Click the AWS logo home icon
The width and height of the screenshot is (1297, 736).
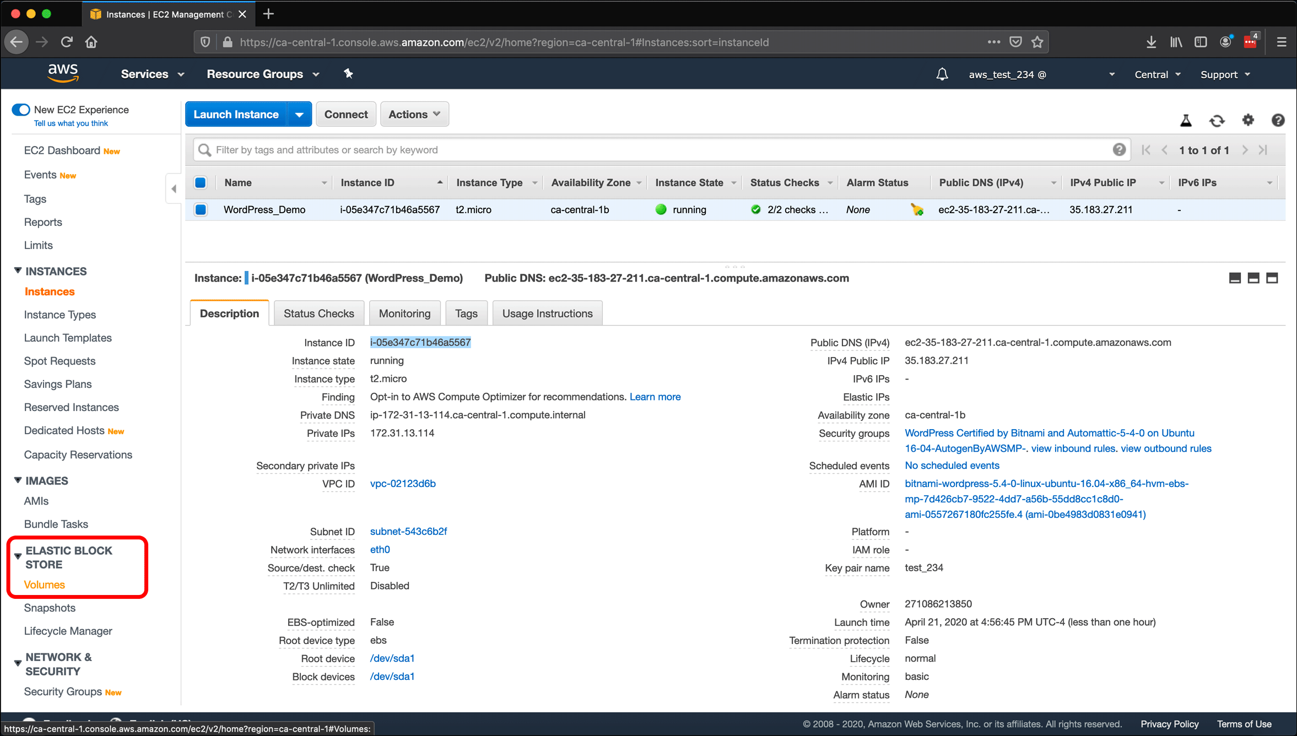63,73
